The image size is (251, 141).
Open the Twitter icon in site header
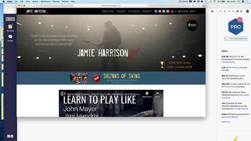tap(164, 11)
